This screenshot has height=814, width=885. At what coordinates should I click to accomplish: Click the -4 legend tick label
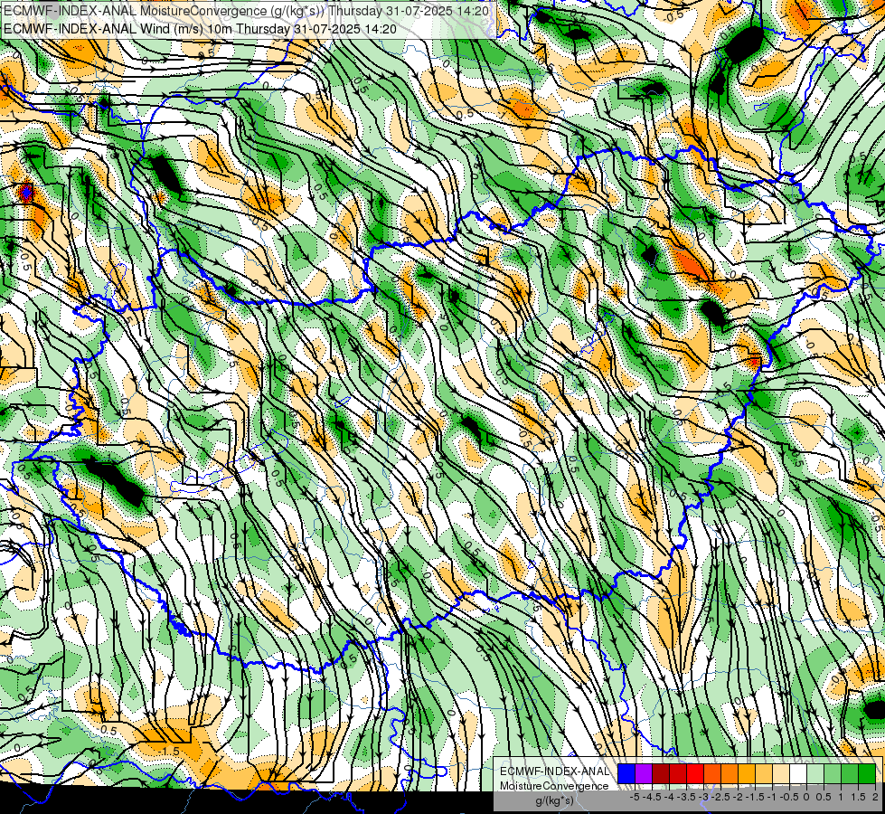670,797
